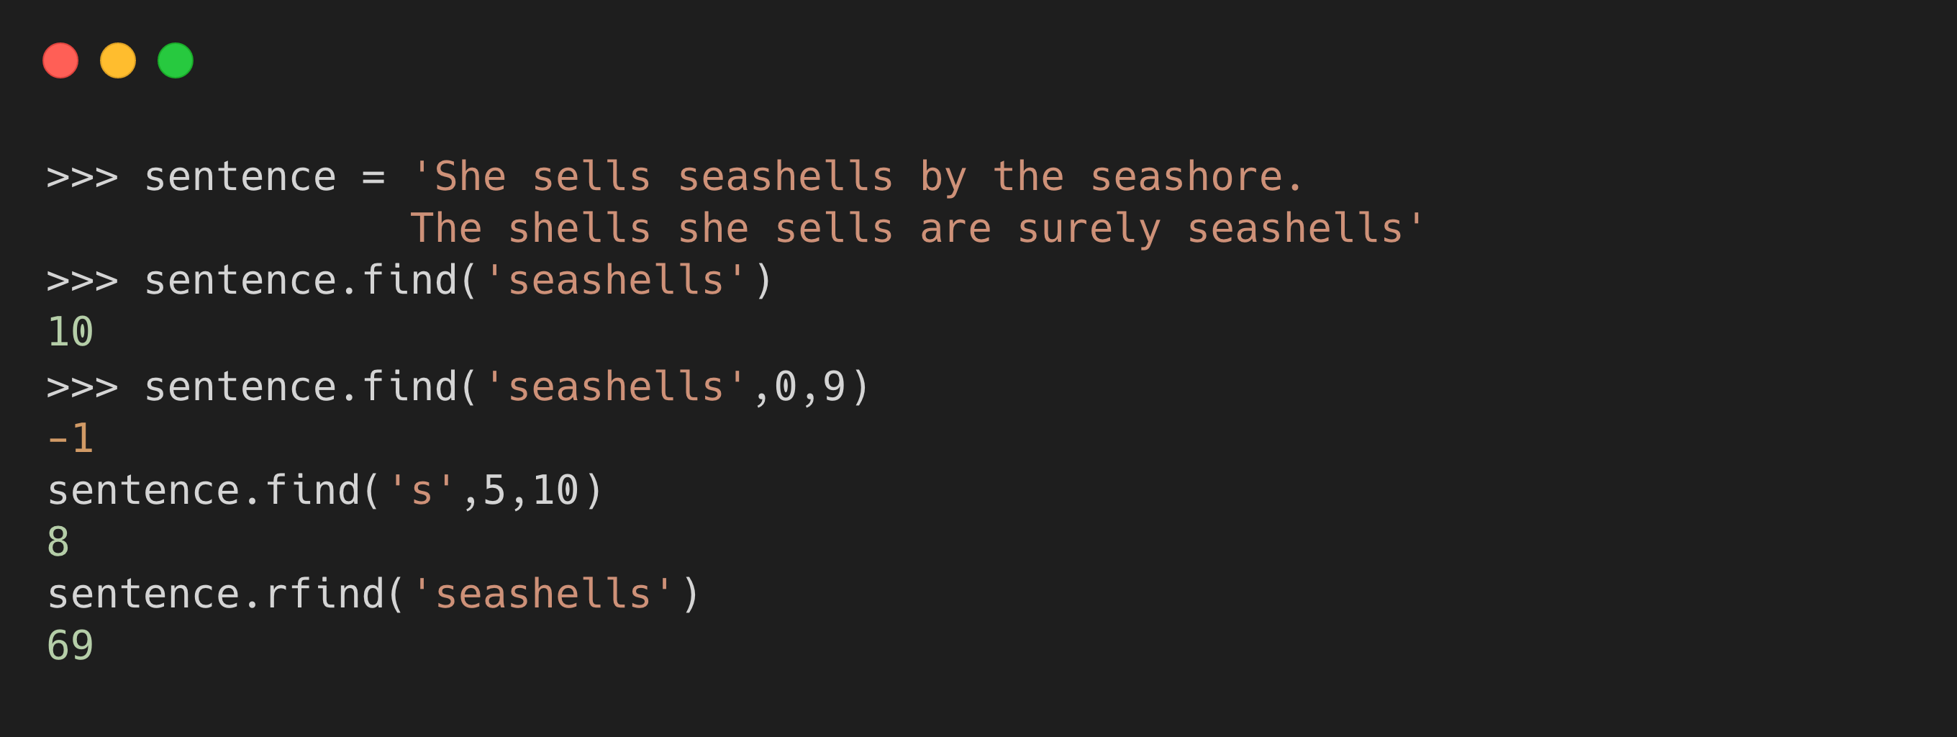Click the orange -1 result

point(71,439)
